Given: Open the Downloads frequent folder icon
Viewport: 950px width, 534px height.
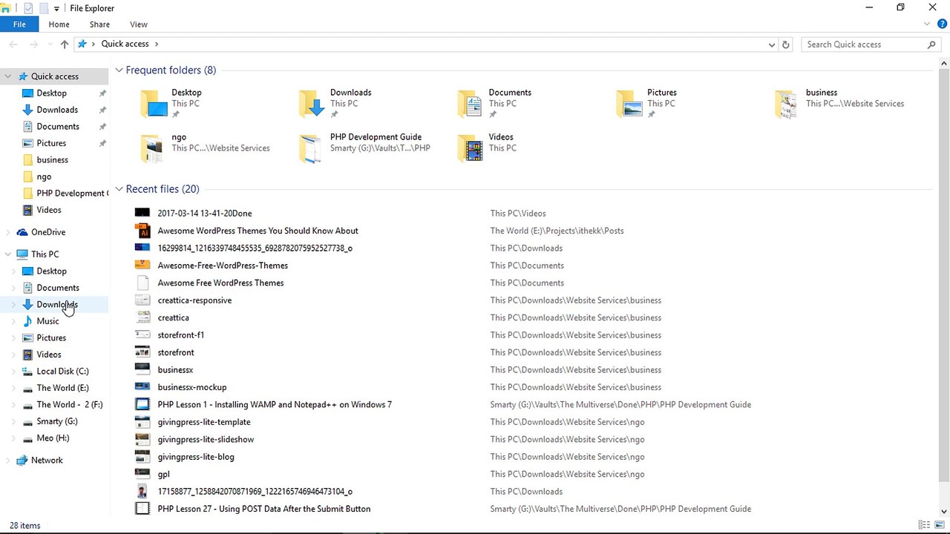Looking at the screenshot, I should coord(312,104).
